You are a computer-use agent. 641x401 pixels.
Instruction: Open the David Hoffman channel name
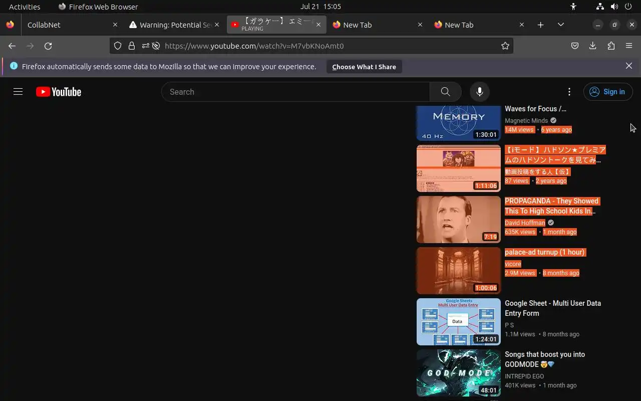(x=525, y=223)
